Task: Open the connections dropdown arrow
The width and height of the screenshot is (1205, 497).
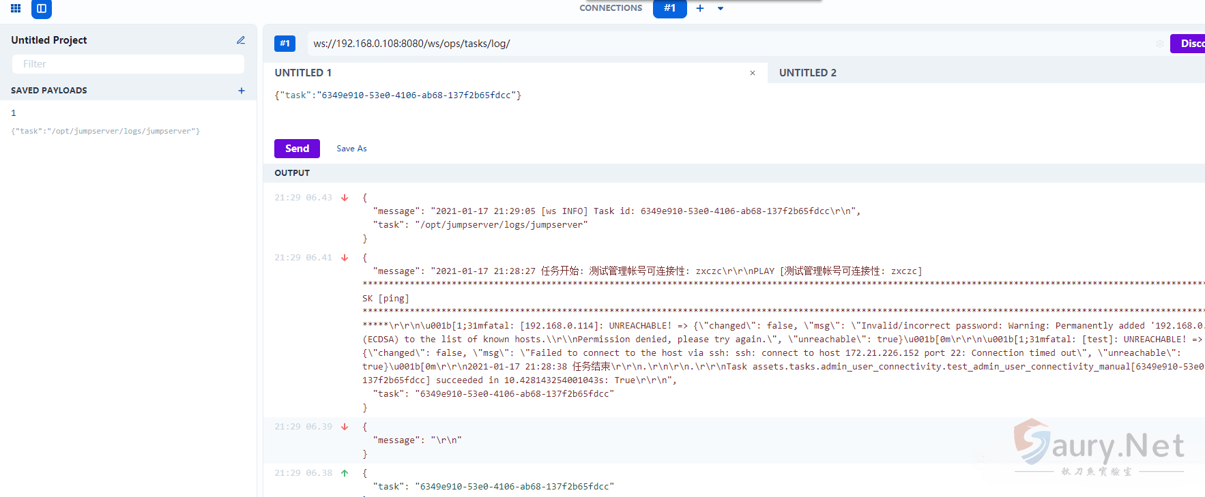Action: [721, 8]
